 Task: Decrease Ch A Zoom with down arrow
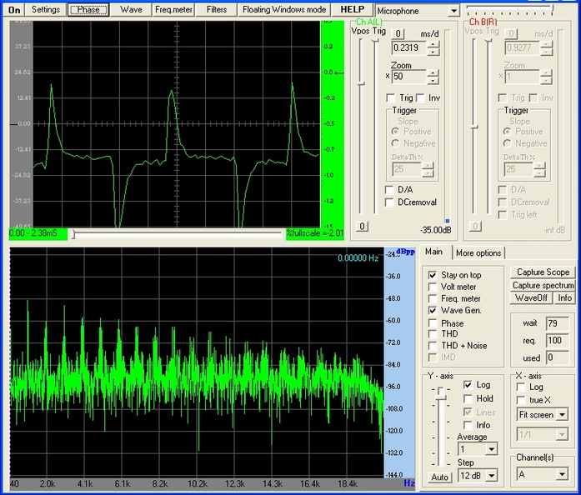point(433,80)
